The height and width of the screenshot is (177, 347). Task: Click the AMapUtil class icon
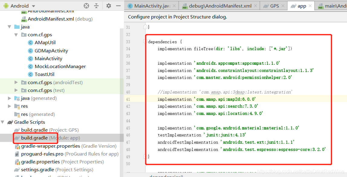pos(31,43)
